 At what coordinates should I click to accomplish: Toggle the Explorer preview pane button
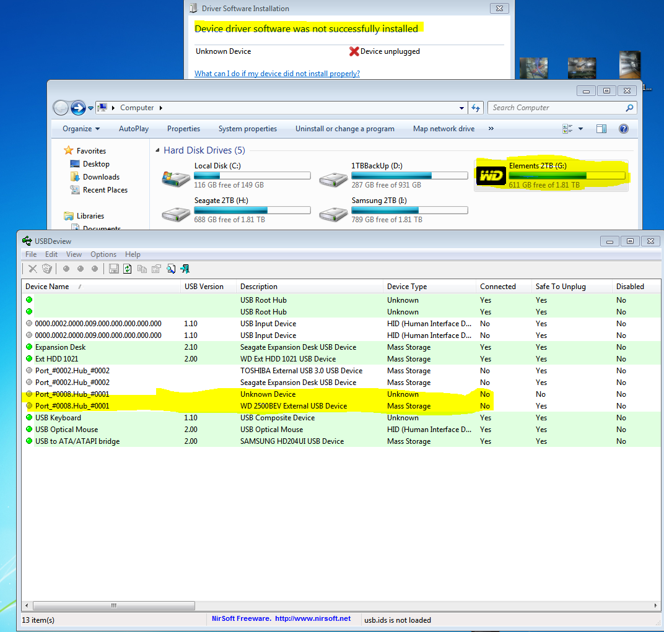(601, 129)
